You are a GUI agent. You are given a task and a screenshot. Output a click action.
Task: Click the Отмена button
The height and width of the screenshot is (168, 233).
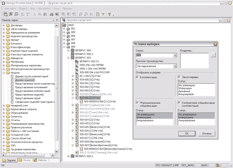207,133
